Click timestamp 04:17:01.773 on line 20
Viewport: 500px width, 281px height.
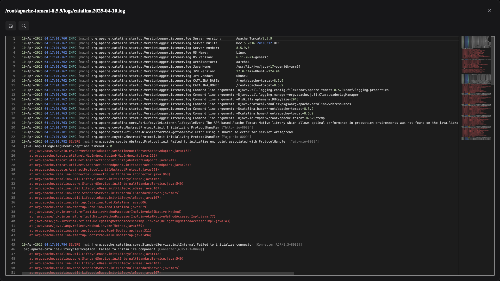tap(56, 127)
